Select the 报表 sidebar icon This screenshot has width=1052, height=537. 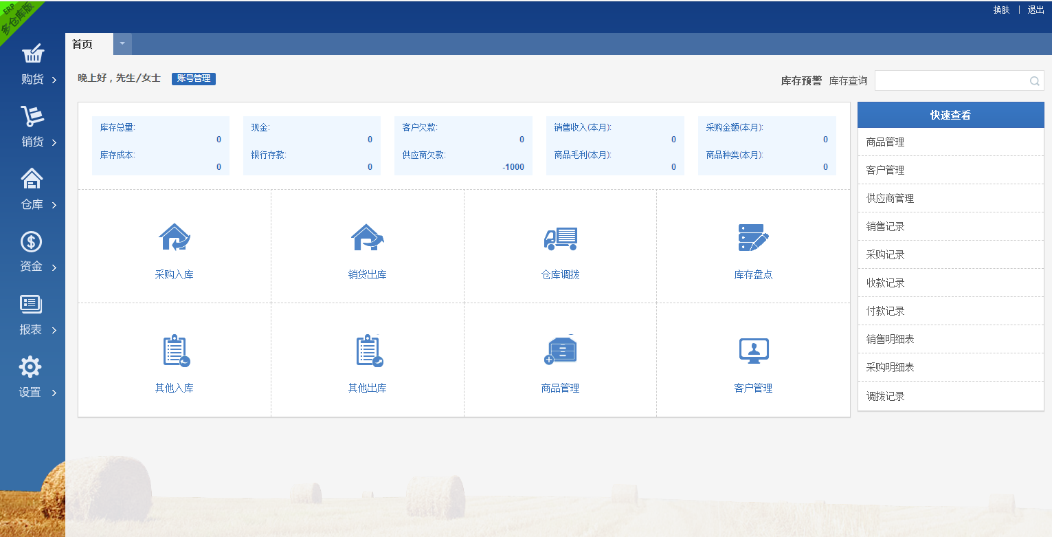(x=30, y=305)
